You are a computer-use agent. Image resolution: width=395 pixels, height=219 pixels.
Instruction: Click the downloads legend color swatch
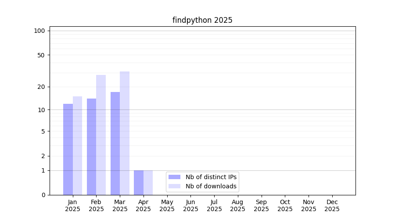click(174, 186)
